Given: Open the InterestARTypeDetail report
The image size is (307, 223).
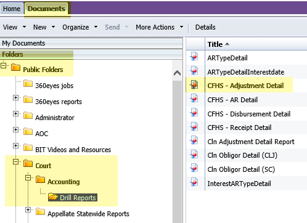Looking at the screenshot, I should [x=239, y=184].
